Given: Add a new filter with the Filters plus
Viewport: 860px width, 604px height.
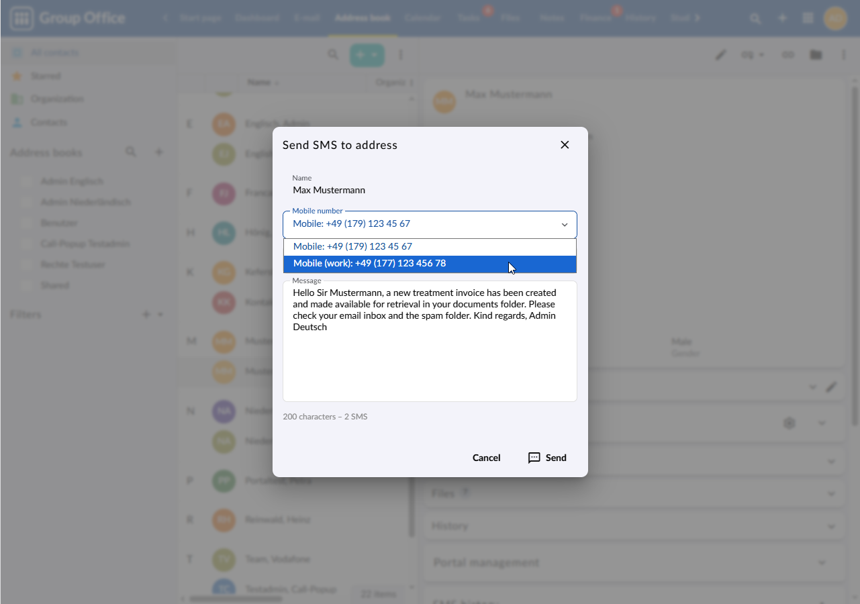Looking at the screenshot, I should [146, 314].
